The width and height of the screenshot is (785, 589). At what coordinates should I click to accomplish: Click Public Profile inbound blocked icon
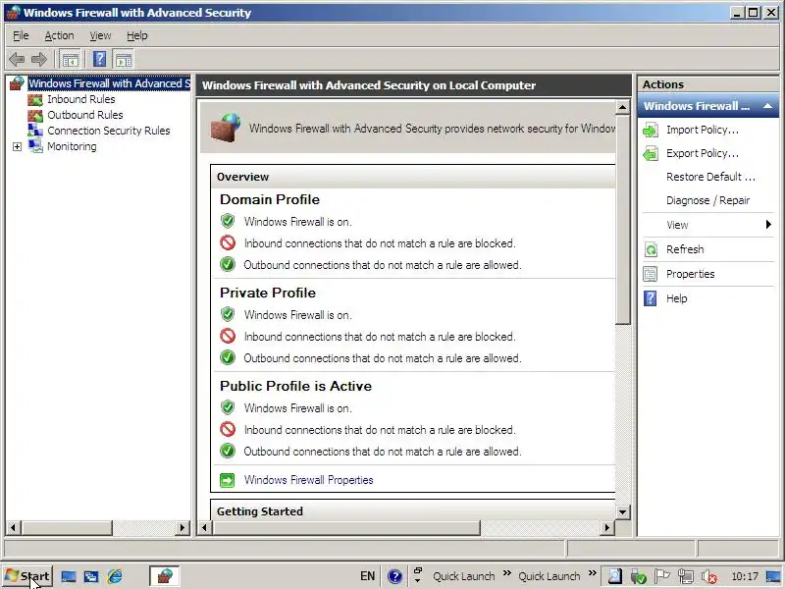228,429
